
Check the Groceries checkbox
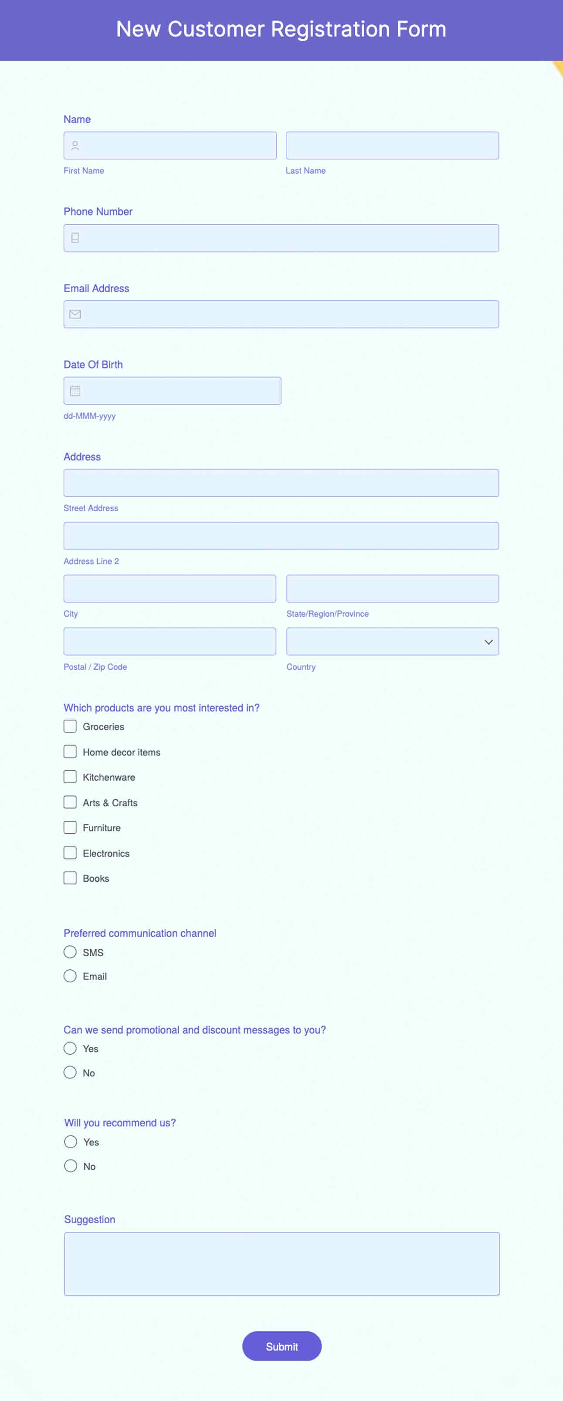tap(70, 727)
